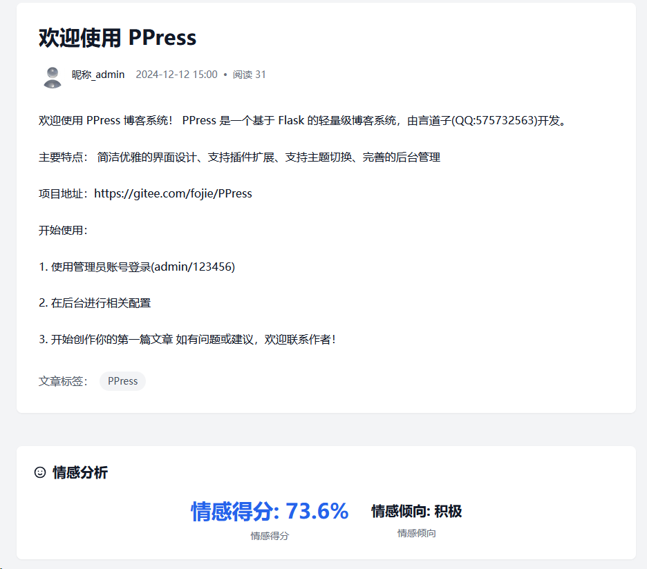Click the author avatar icon
This screenshot has height=569, width=647.
click(53, 77)
